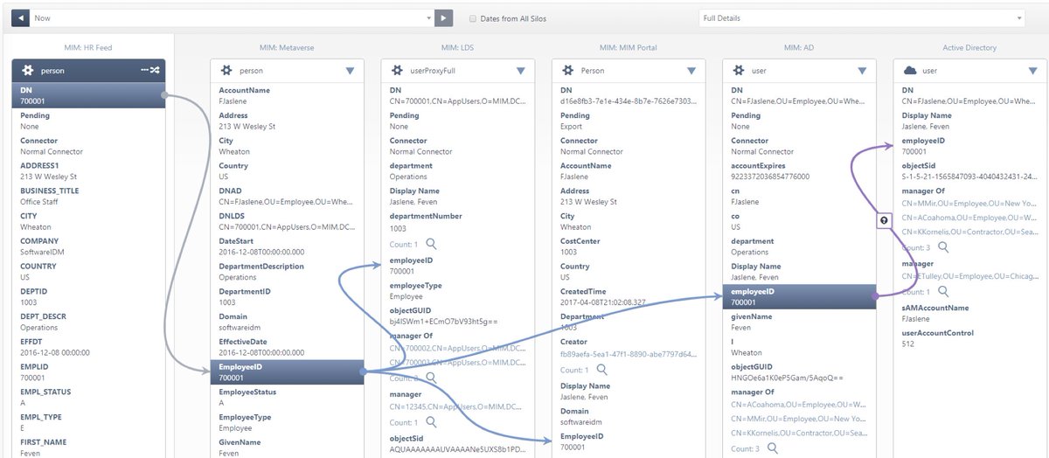Open the CN=ACoahoma link in MIM: AD
Viewport: 1049px width, 458px height.
tap(799, 404)
